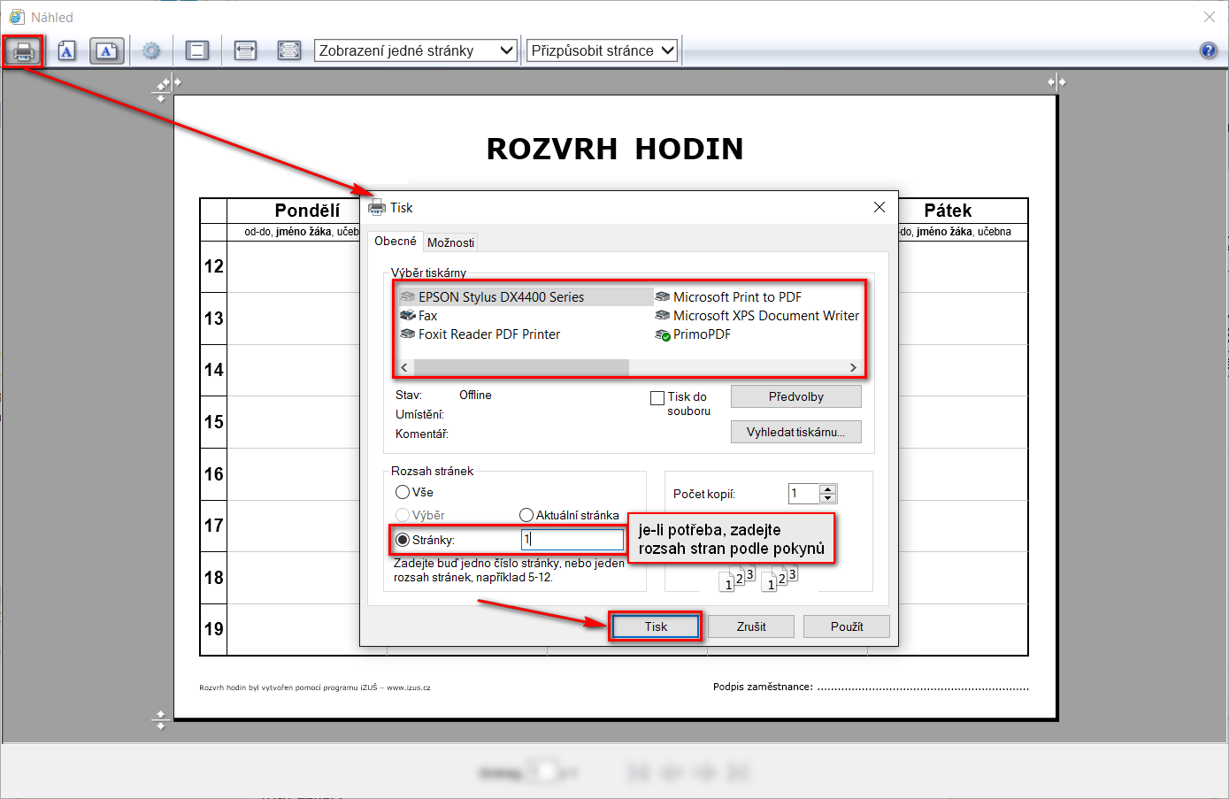Click the 'Předvolby' button
Viewport: 1229px width, 799px height.
(795, 396)
